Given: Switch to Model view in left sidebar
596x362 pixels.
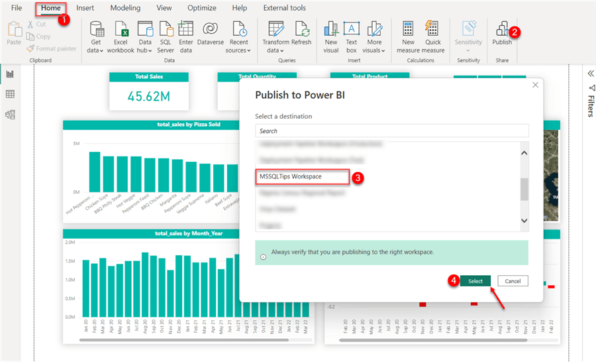Looking at the screenshot, I should [x=10, y=115].
